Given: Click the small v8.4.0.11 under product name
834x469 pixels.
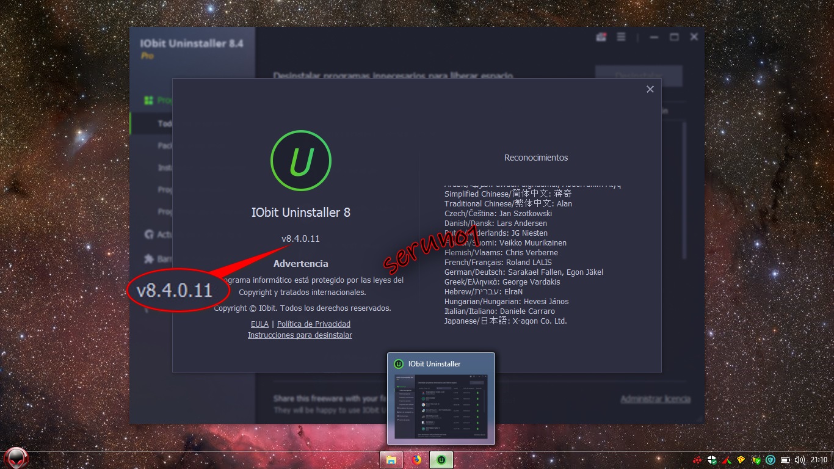Looking at the screenshot, I should tap(300, 238).
